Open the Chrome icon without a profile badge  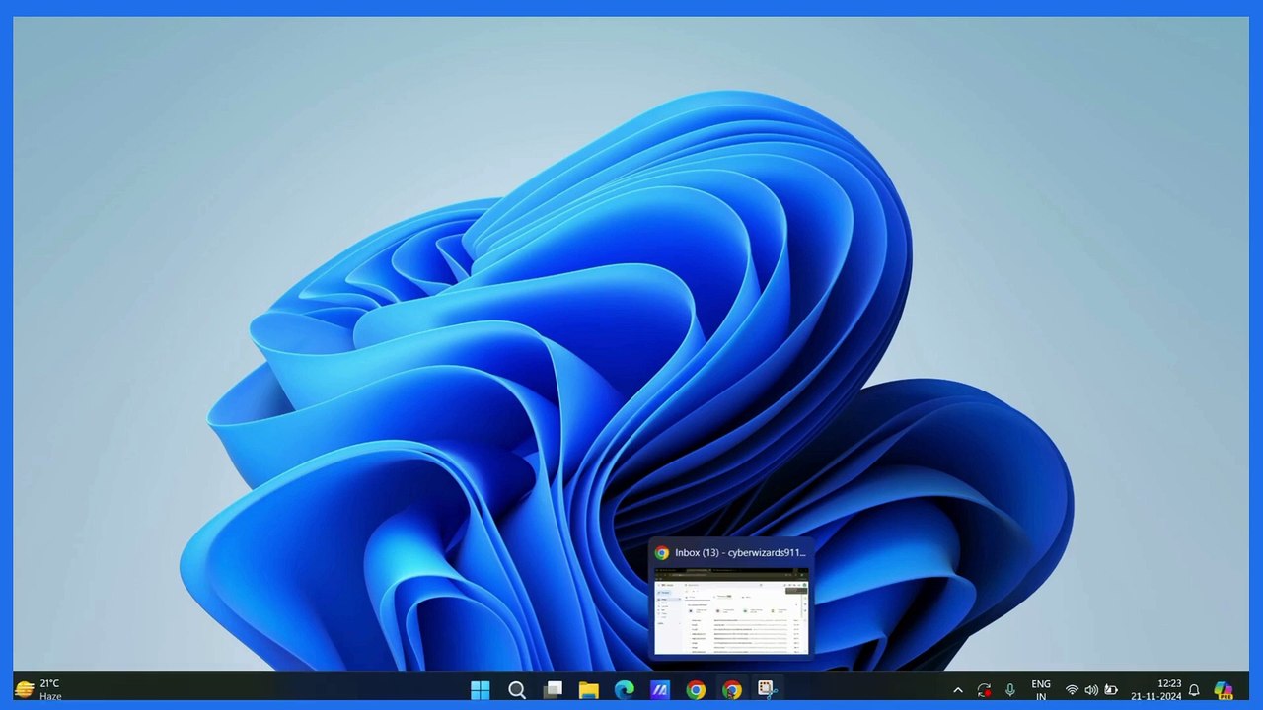(696, 690)
